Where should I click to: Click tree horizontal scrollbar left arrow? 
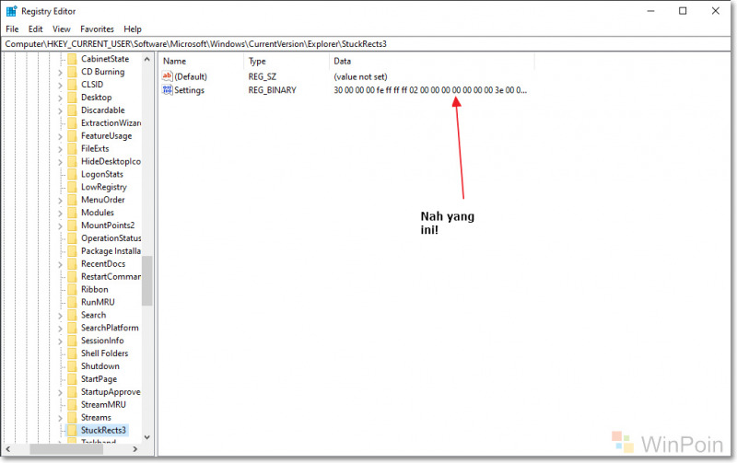coord(8,449)
